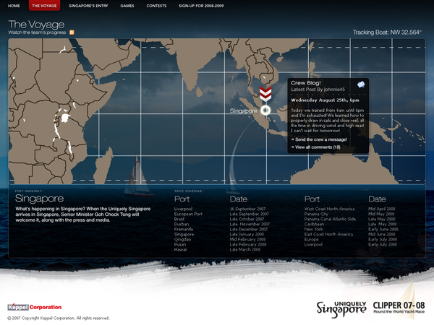This screenshot has width=434, height=325.
Task: Select European Port in race schedule
Action: point(188,214)
